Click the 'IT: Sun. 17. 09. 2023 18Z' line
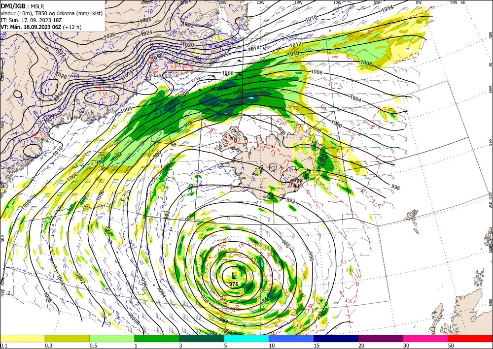 point(31,20)
